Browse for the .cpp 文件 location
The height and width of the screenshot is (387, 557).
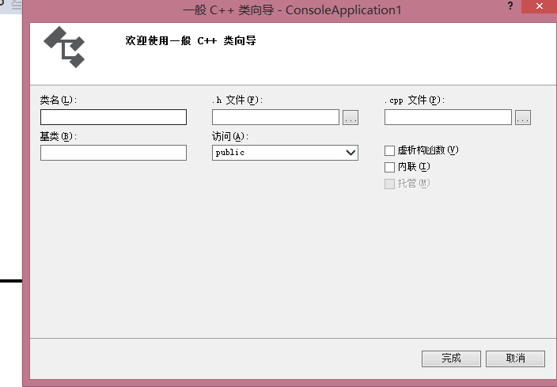[x=523, y=118]
